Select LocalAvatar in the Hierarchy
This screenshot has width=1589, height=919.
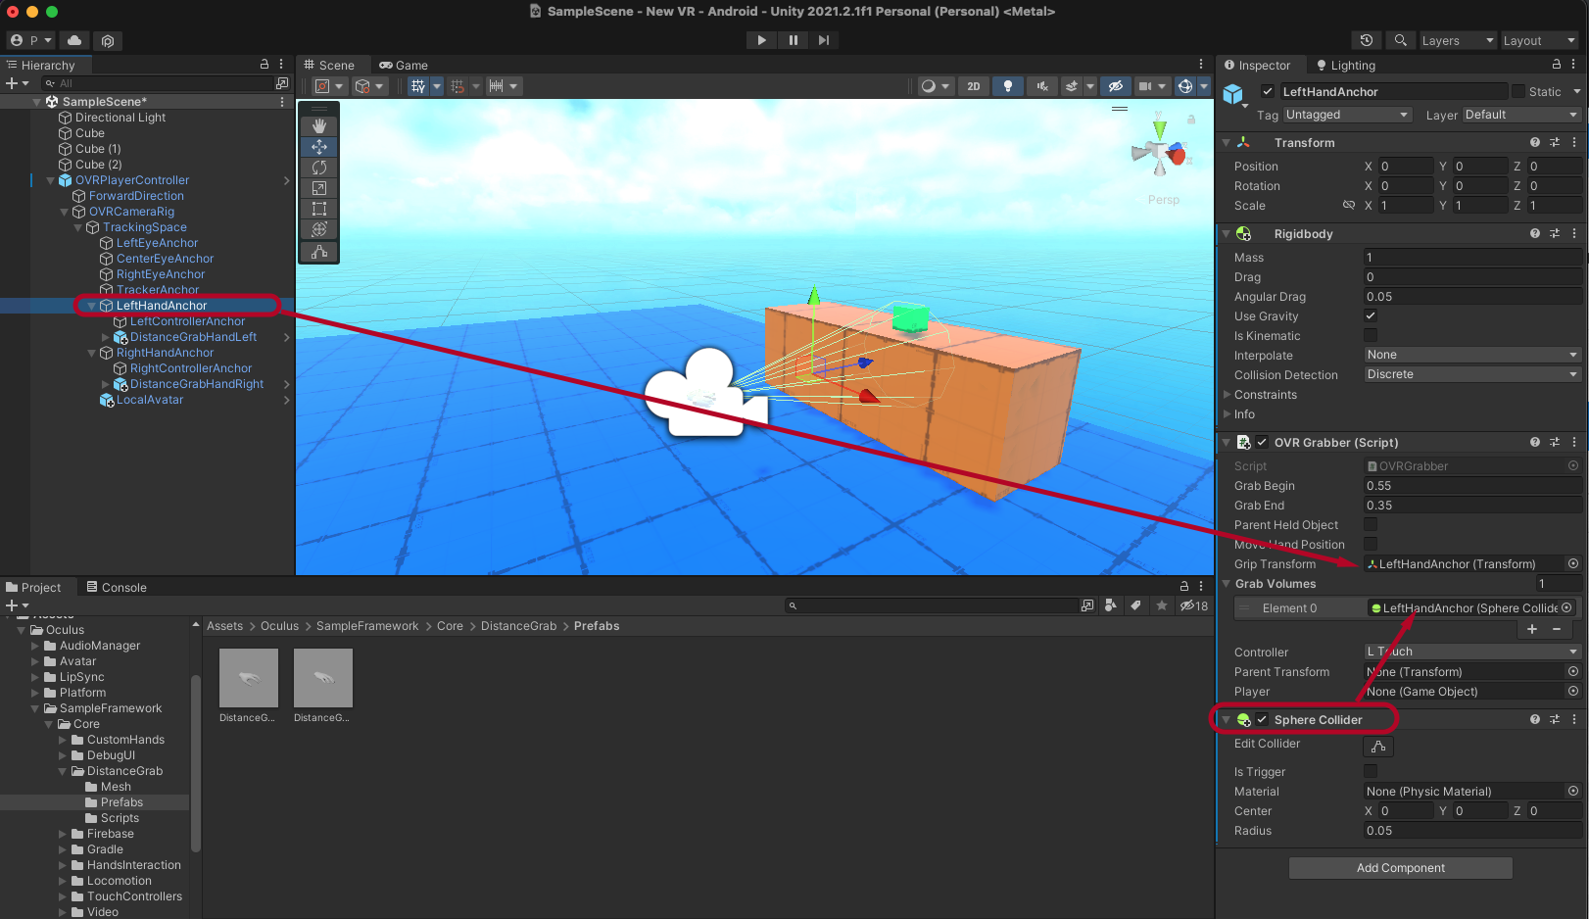[x=150, y=400]
